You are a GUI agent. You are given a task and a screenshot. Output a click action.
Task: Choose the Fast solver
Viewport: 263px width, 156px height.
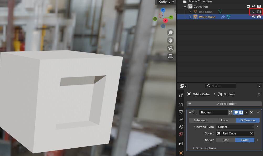point(226,140)
